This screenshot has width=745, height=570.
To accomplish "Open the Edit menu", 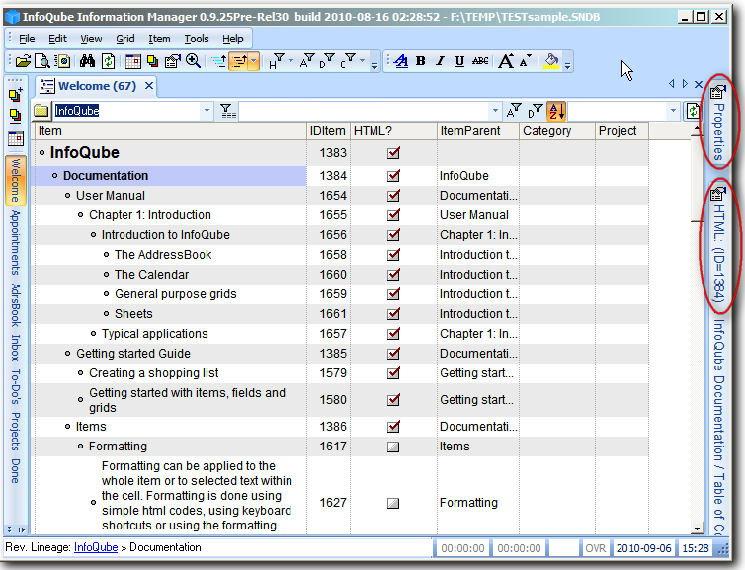I will point(57,39).
